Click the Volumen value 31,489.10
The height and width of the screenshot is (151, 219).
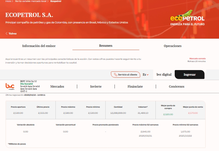pos(143,113)
